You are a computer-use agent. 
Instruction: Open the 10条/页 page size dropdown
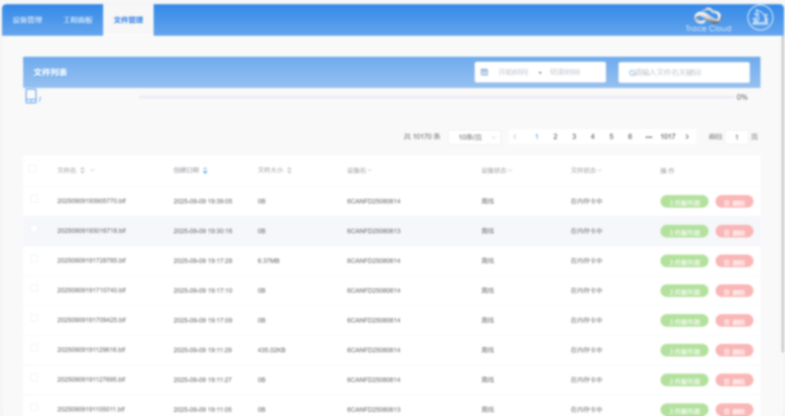pos(475,137)
